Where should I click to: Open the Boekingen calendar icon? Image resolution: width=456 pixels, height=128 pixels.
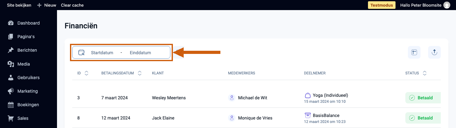11,105
